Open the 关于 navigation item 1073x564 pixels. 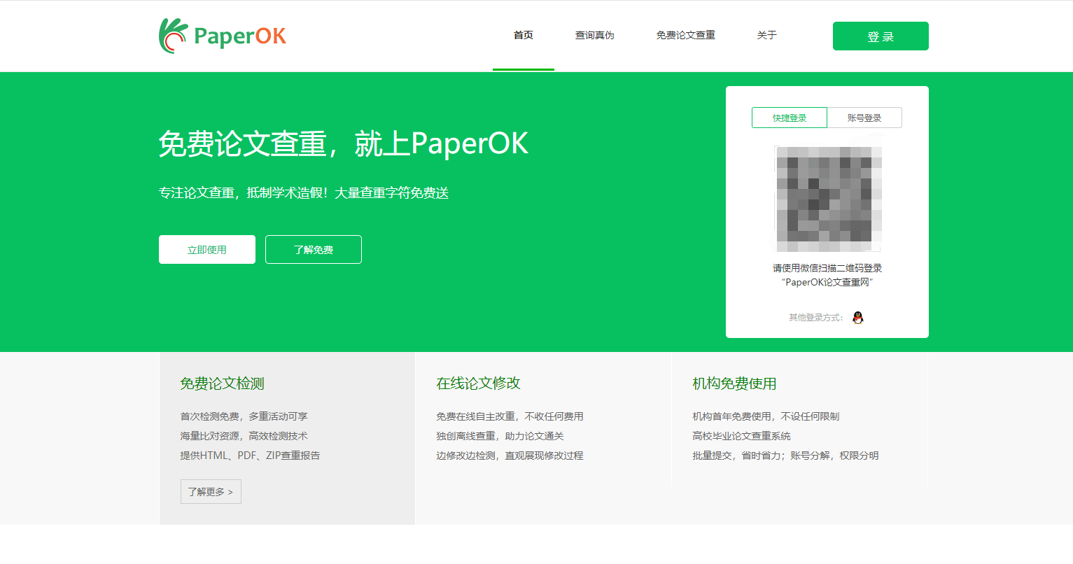click(767, 35)
